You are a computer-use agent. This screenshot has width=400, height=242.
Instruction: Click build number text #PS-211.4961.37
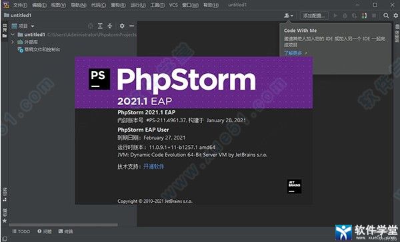pos(167,120)
